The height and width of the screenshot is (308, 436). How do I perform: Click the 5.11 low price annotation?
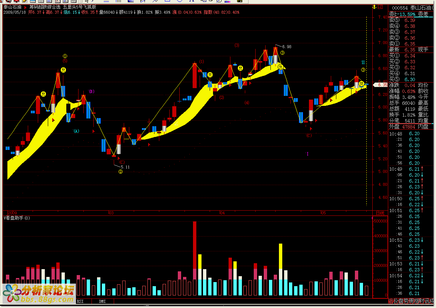(125, 167)
